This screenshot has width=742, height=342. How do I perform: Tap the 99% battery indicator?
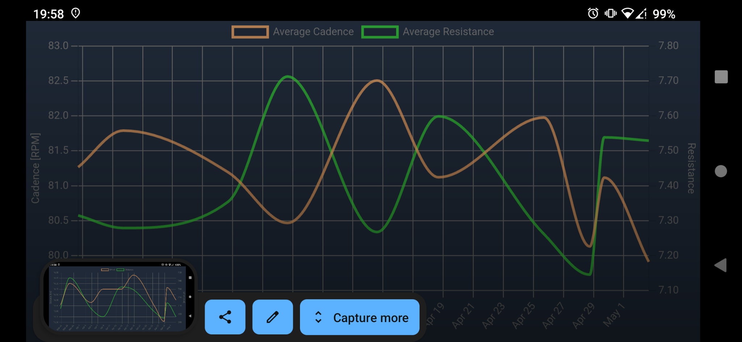[x=664, y=14]
